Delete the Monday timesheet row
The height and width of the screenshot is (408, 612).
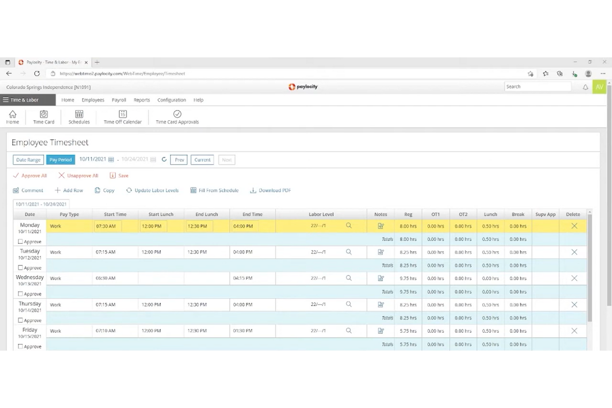click(x=574, y=226)
